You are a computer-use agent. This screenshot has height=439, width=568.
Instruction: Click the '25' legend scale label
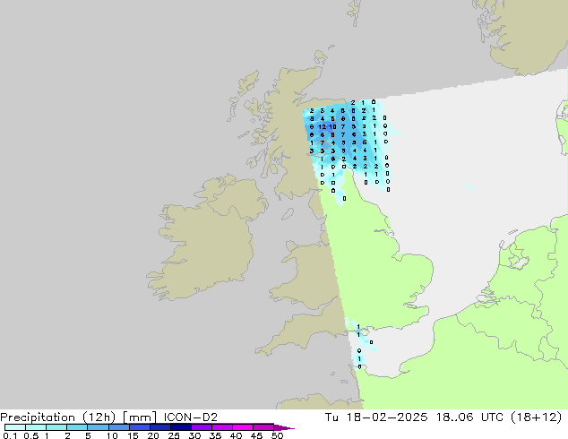[x=174, y=435]
